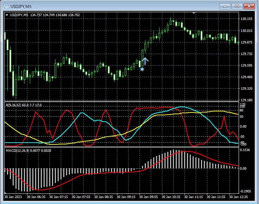Maximize the USDJPY,M5 chart window
The height and width of the screenshot is (204, 259).
237,6
